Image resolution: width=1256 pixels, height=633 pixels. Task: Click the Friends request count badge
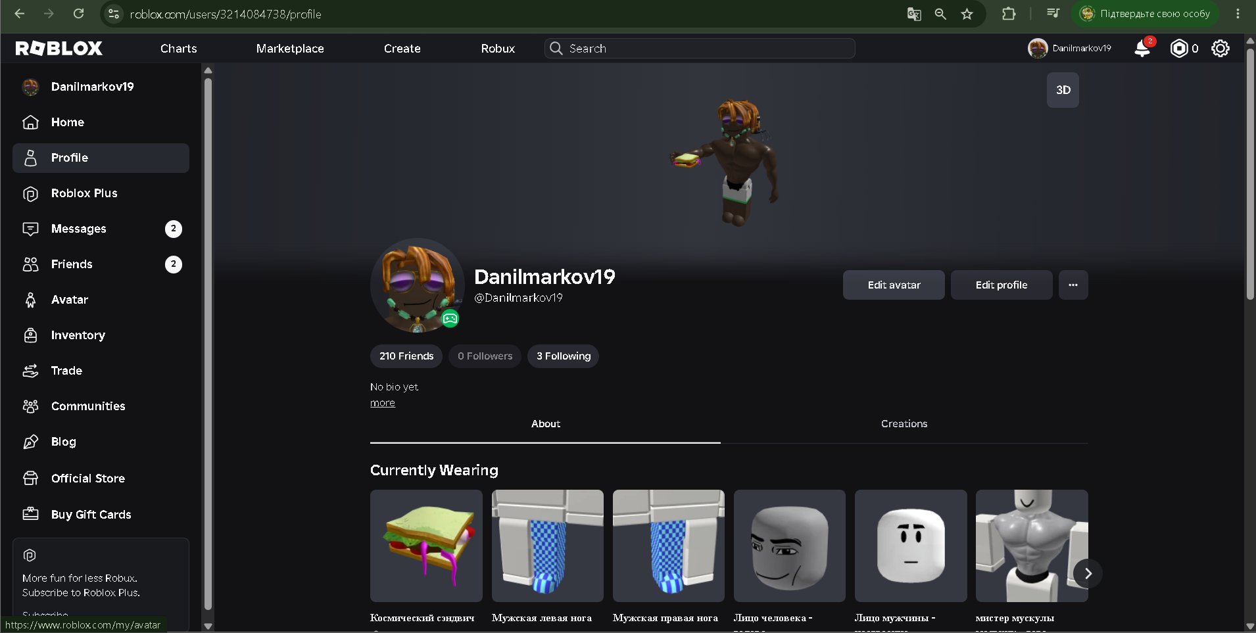coord(174,264)
